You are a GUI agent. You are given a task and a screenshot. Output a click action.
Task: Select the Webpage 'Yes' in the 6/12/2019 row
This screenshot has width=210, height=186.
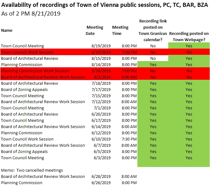click(x=189, y=133)
